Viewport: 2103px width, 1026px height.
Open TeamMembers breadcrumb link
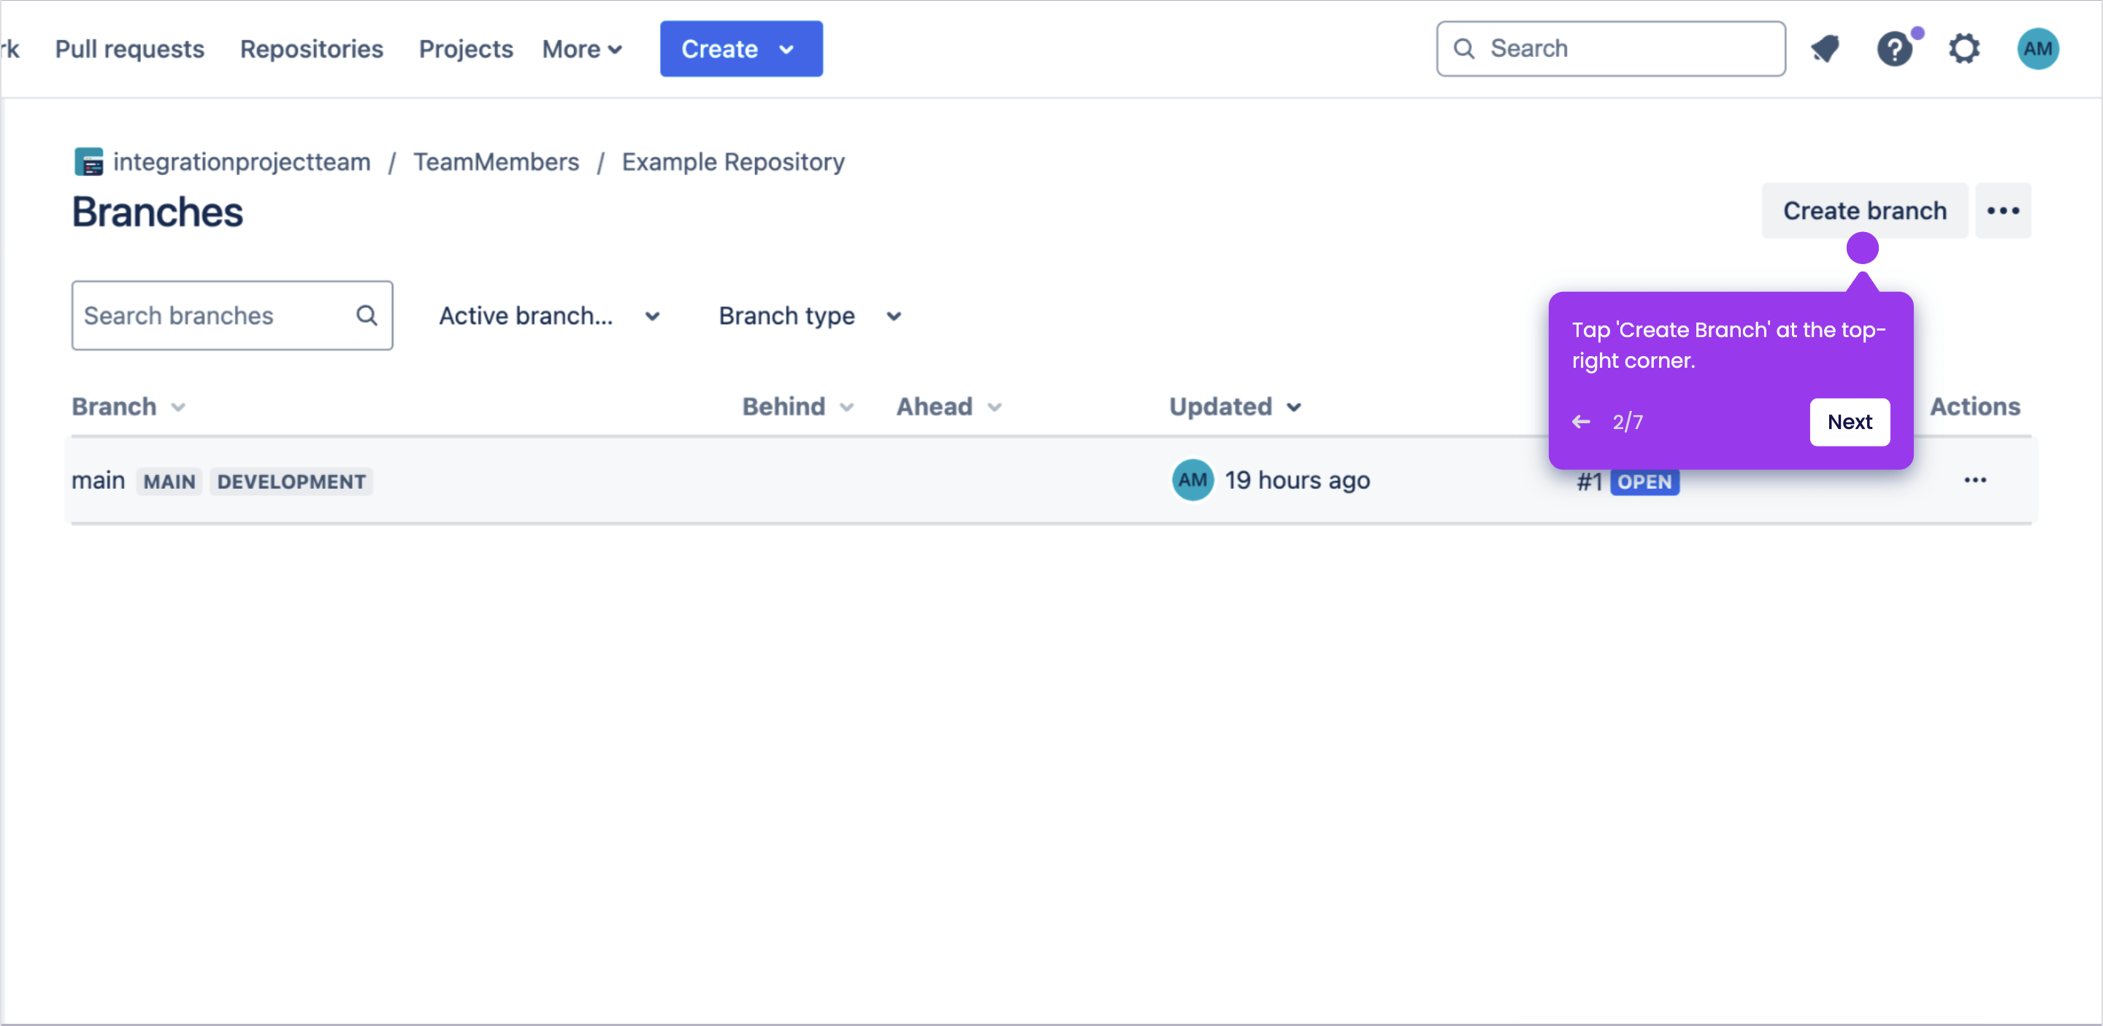(496, 161)
